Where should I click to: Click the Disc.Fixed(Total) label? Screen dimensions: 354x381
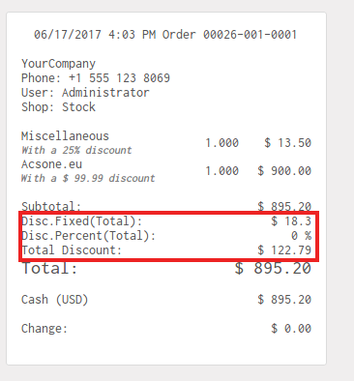[81, 221]
